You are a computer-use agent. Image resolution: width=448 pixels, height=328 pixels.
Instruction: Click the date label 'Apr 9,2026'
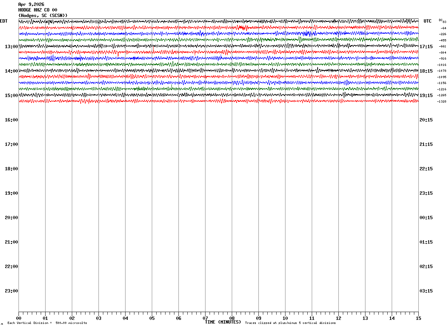coord(31,4)
